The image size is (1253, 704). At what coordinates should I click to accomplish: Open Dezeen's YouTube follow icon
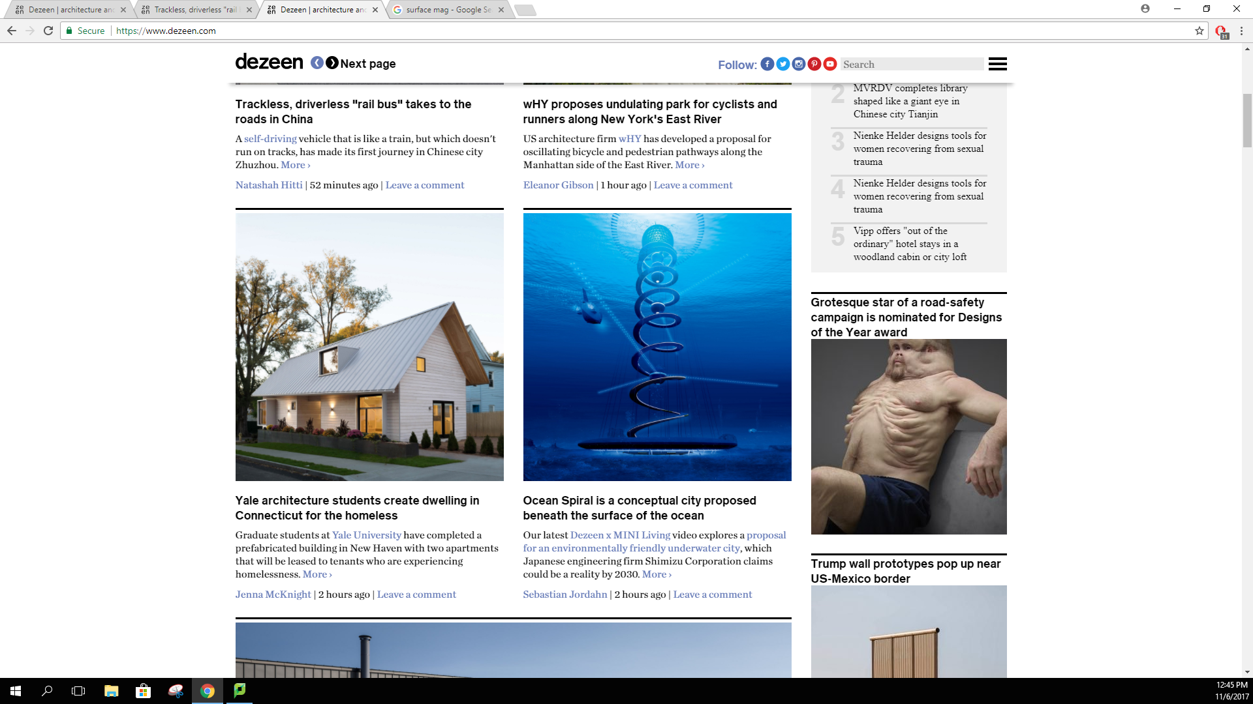pos(830,64)
